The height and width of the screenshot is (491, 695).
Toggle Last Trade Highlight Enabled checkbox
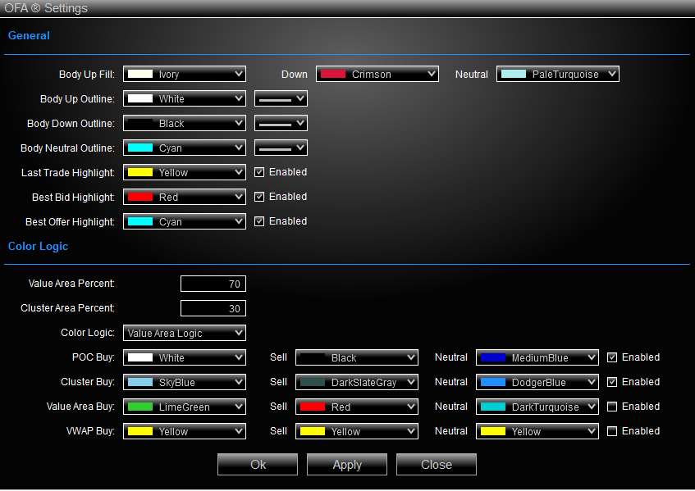259,172
